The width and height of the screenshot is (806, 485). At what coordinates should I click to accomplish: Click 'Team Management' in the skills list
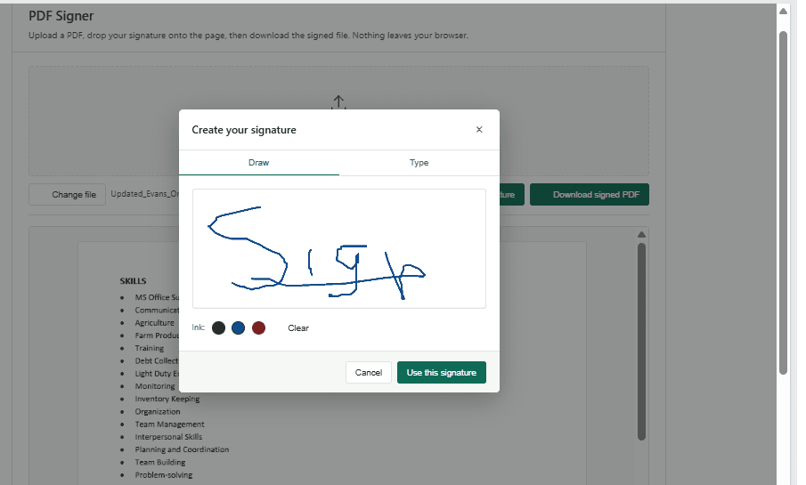pos(169,424)
